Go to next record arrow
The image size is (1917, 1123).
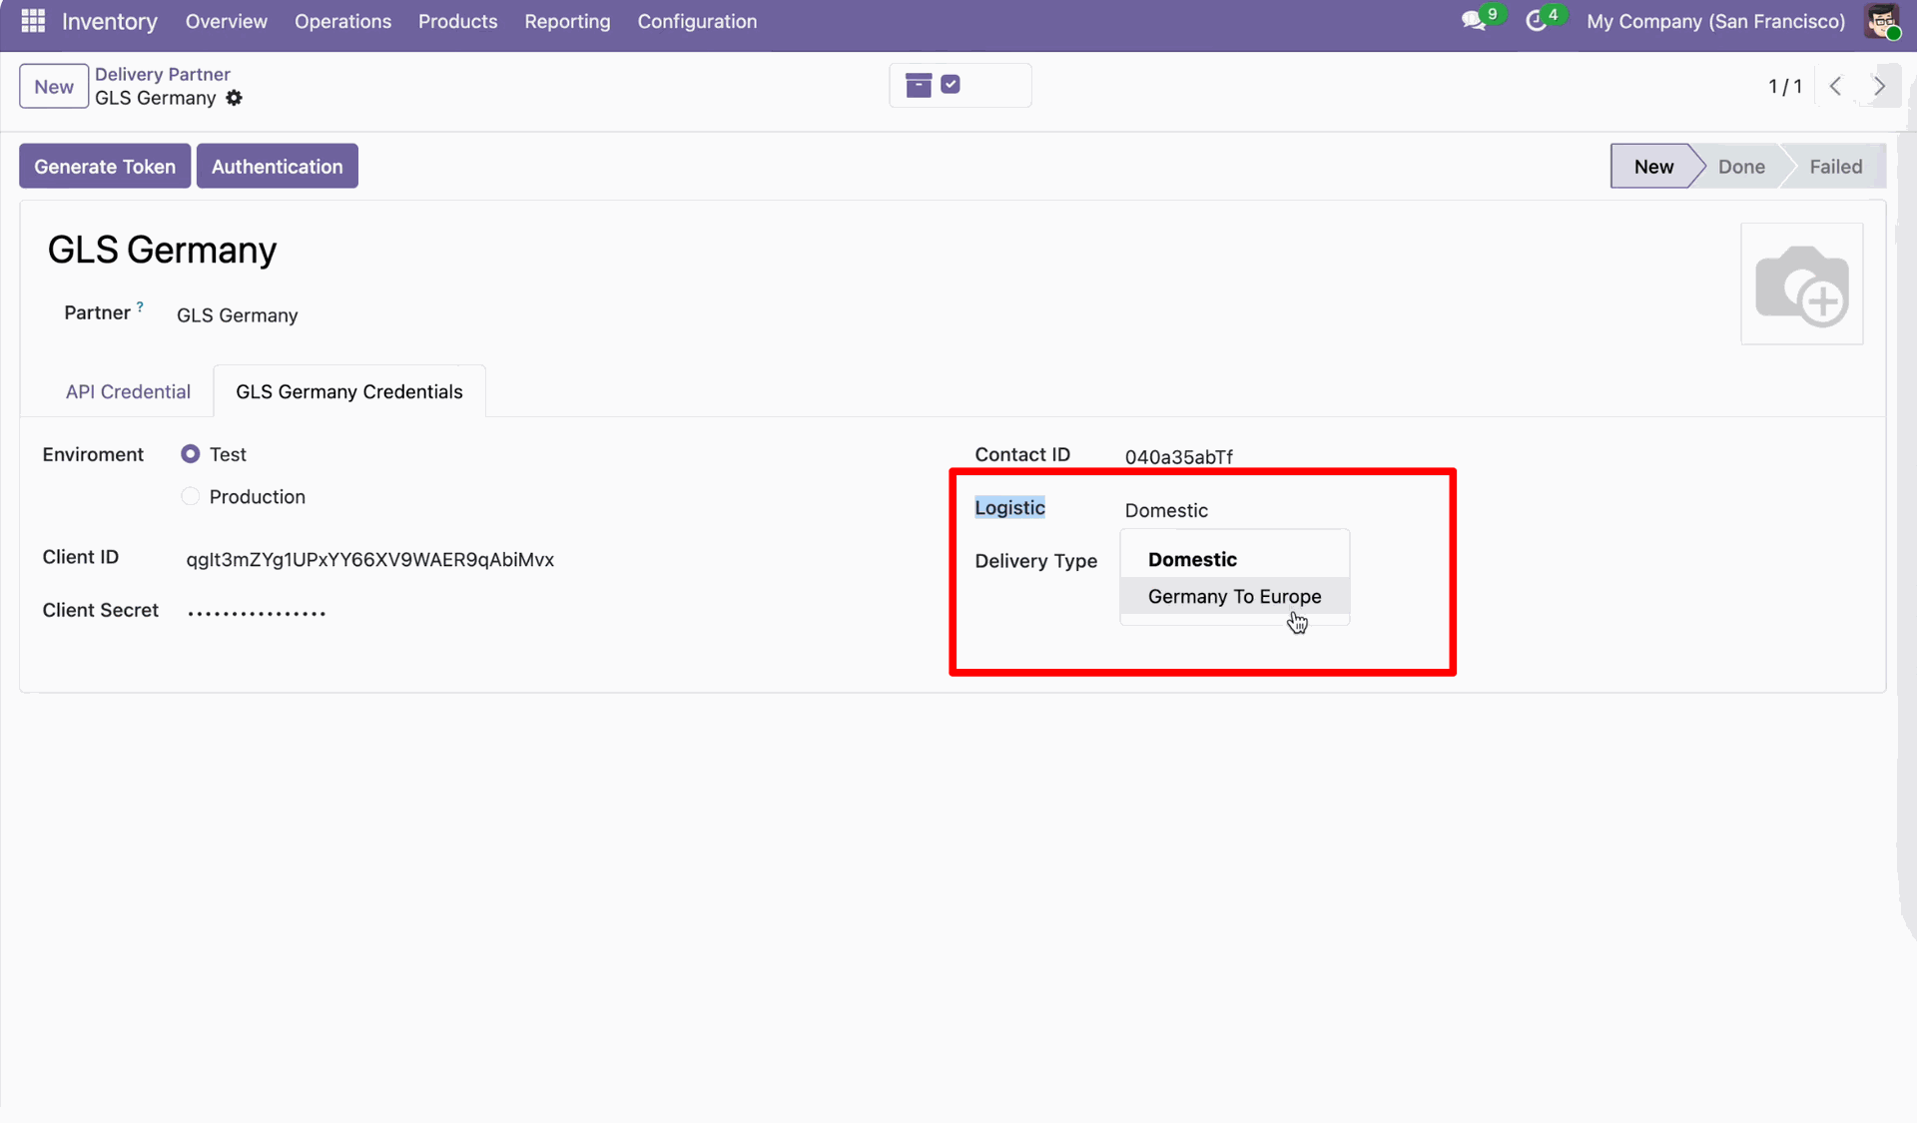[x=1879, y=86]
